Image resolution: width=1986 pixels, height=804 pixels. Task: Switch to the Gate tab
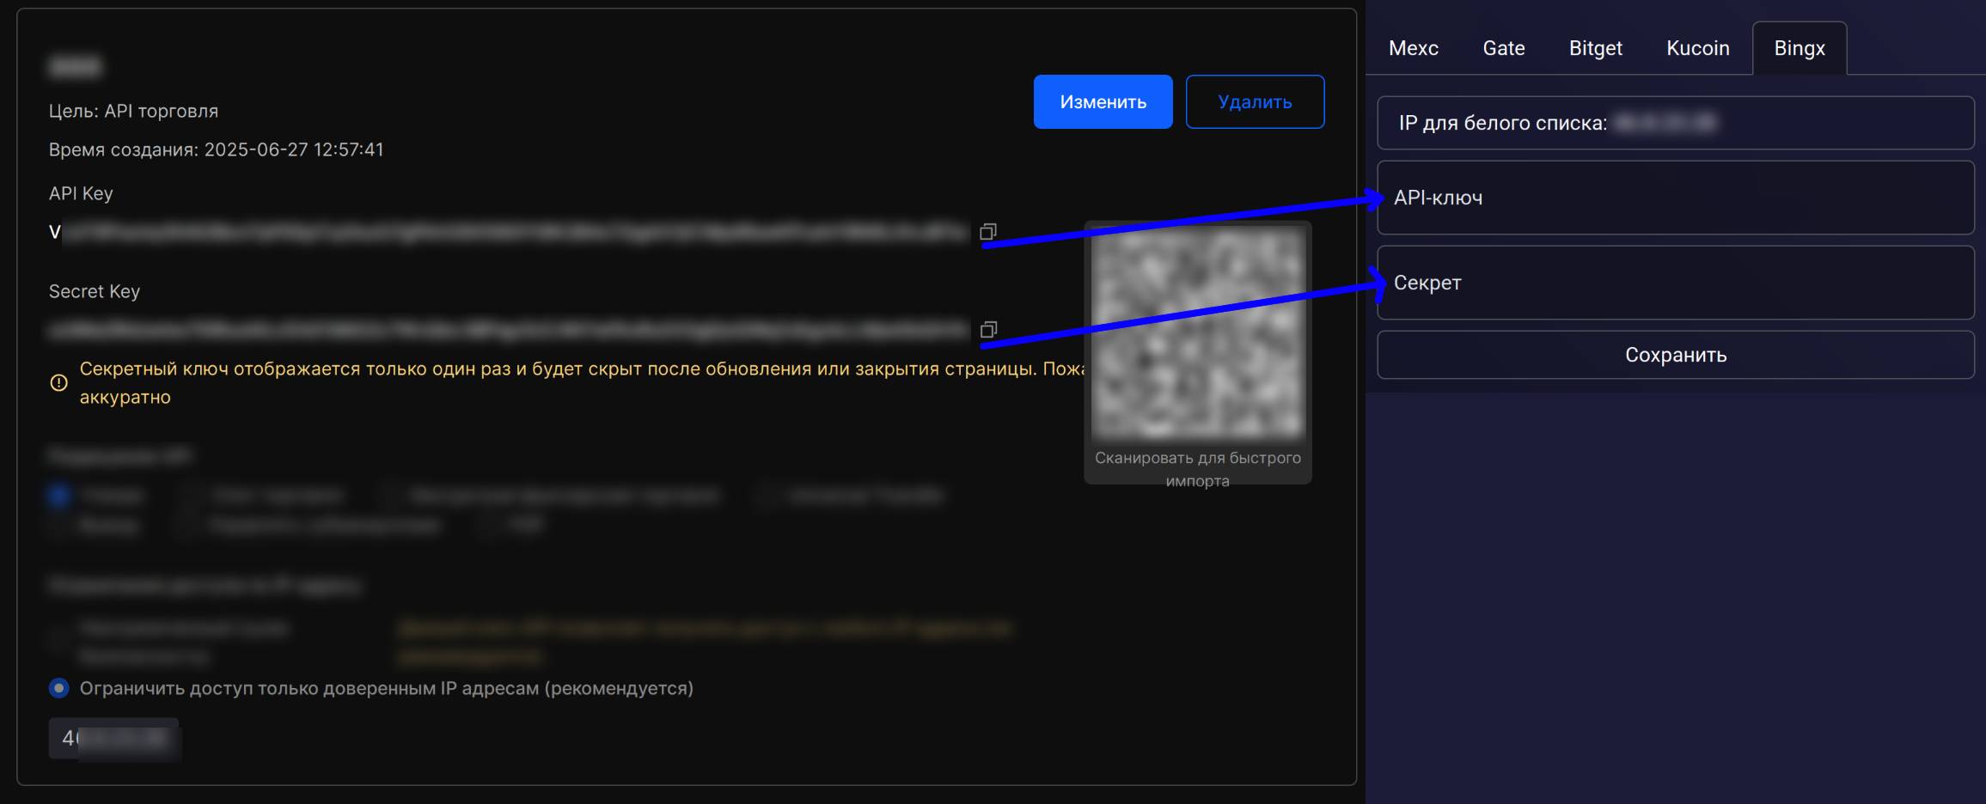point(1504,48)
